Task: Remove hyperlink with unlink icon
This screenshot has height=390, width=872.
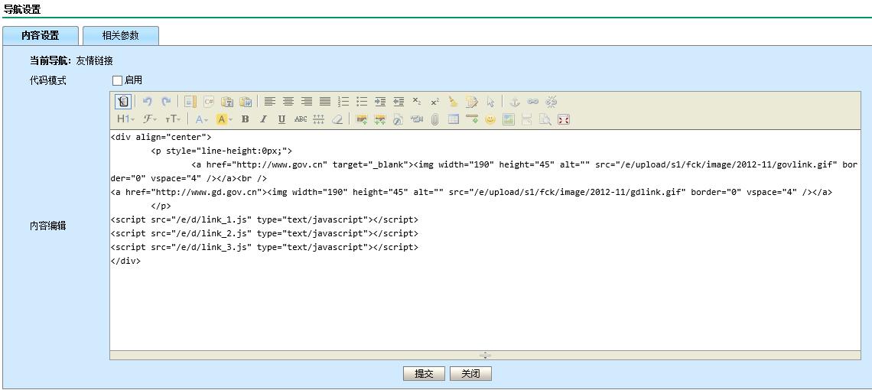Action: pyautogui.click(x=551, y=101)
